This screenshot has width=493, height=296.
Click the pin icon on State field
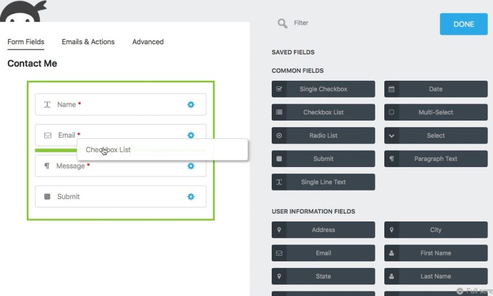279,276
